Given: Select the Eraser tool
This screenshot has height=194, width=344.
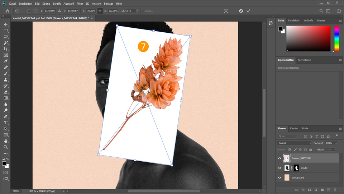Looking at the screenshot, I should click(6, 92).
